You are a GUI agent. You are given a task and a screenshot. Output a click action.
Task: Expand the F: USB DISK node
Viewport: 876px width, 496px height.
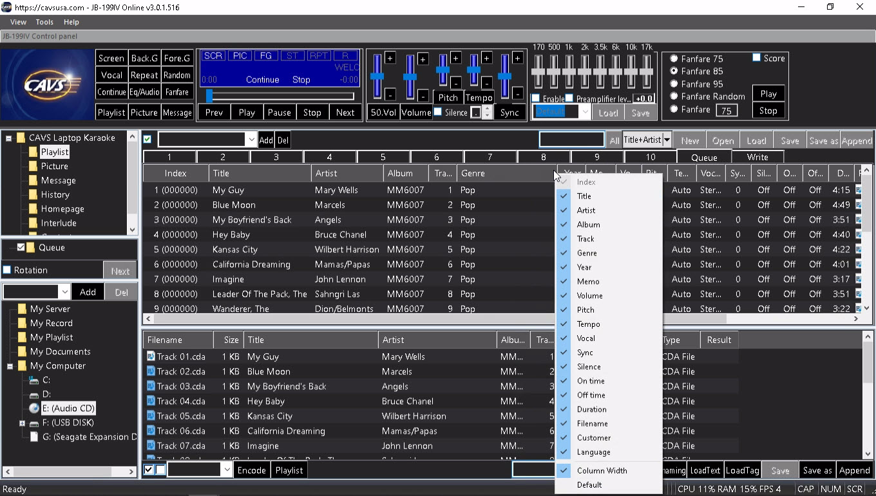point(22,423)
